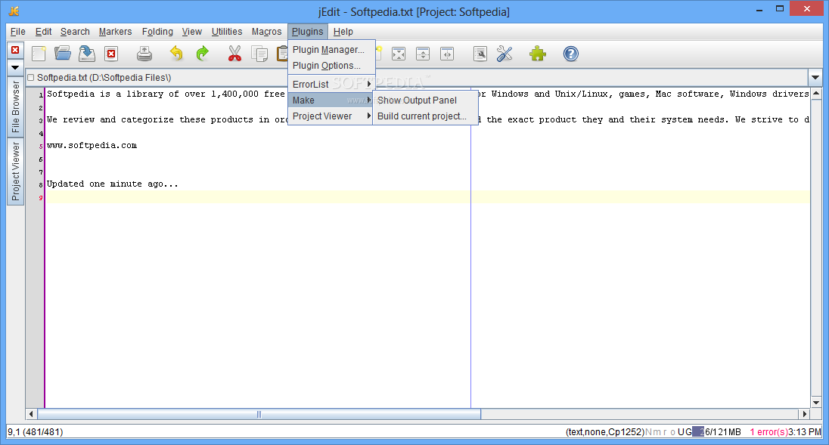This screenshot has width=829, height=445.
Task: Open the Project Viewer side tab
Action: pos(15,171)
